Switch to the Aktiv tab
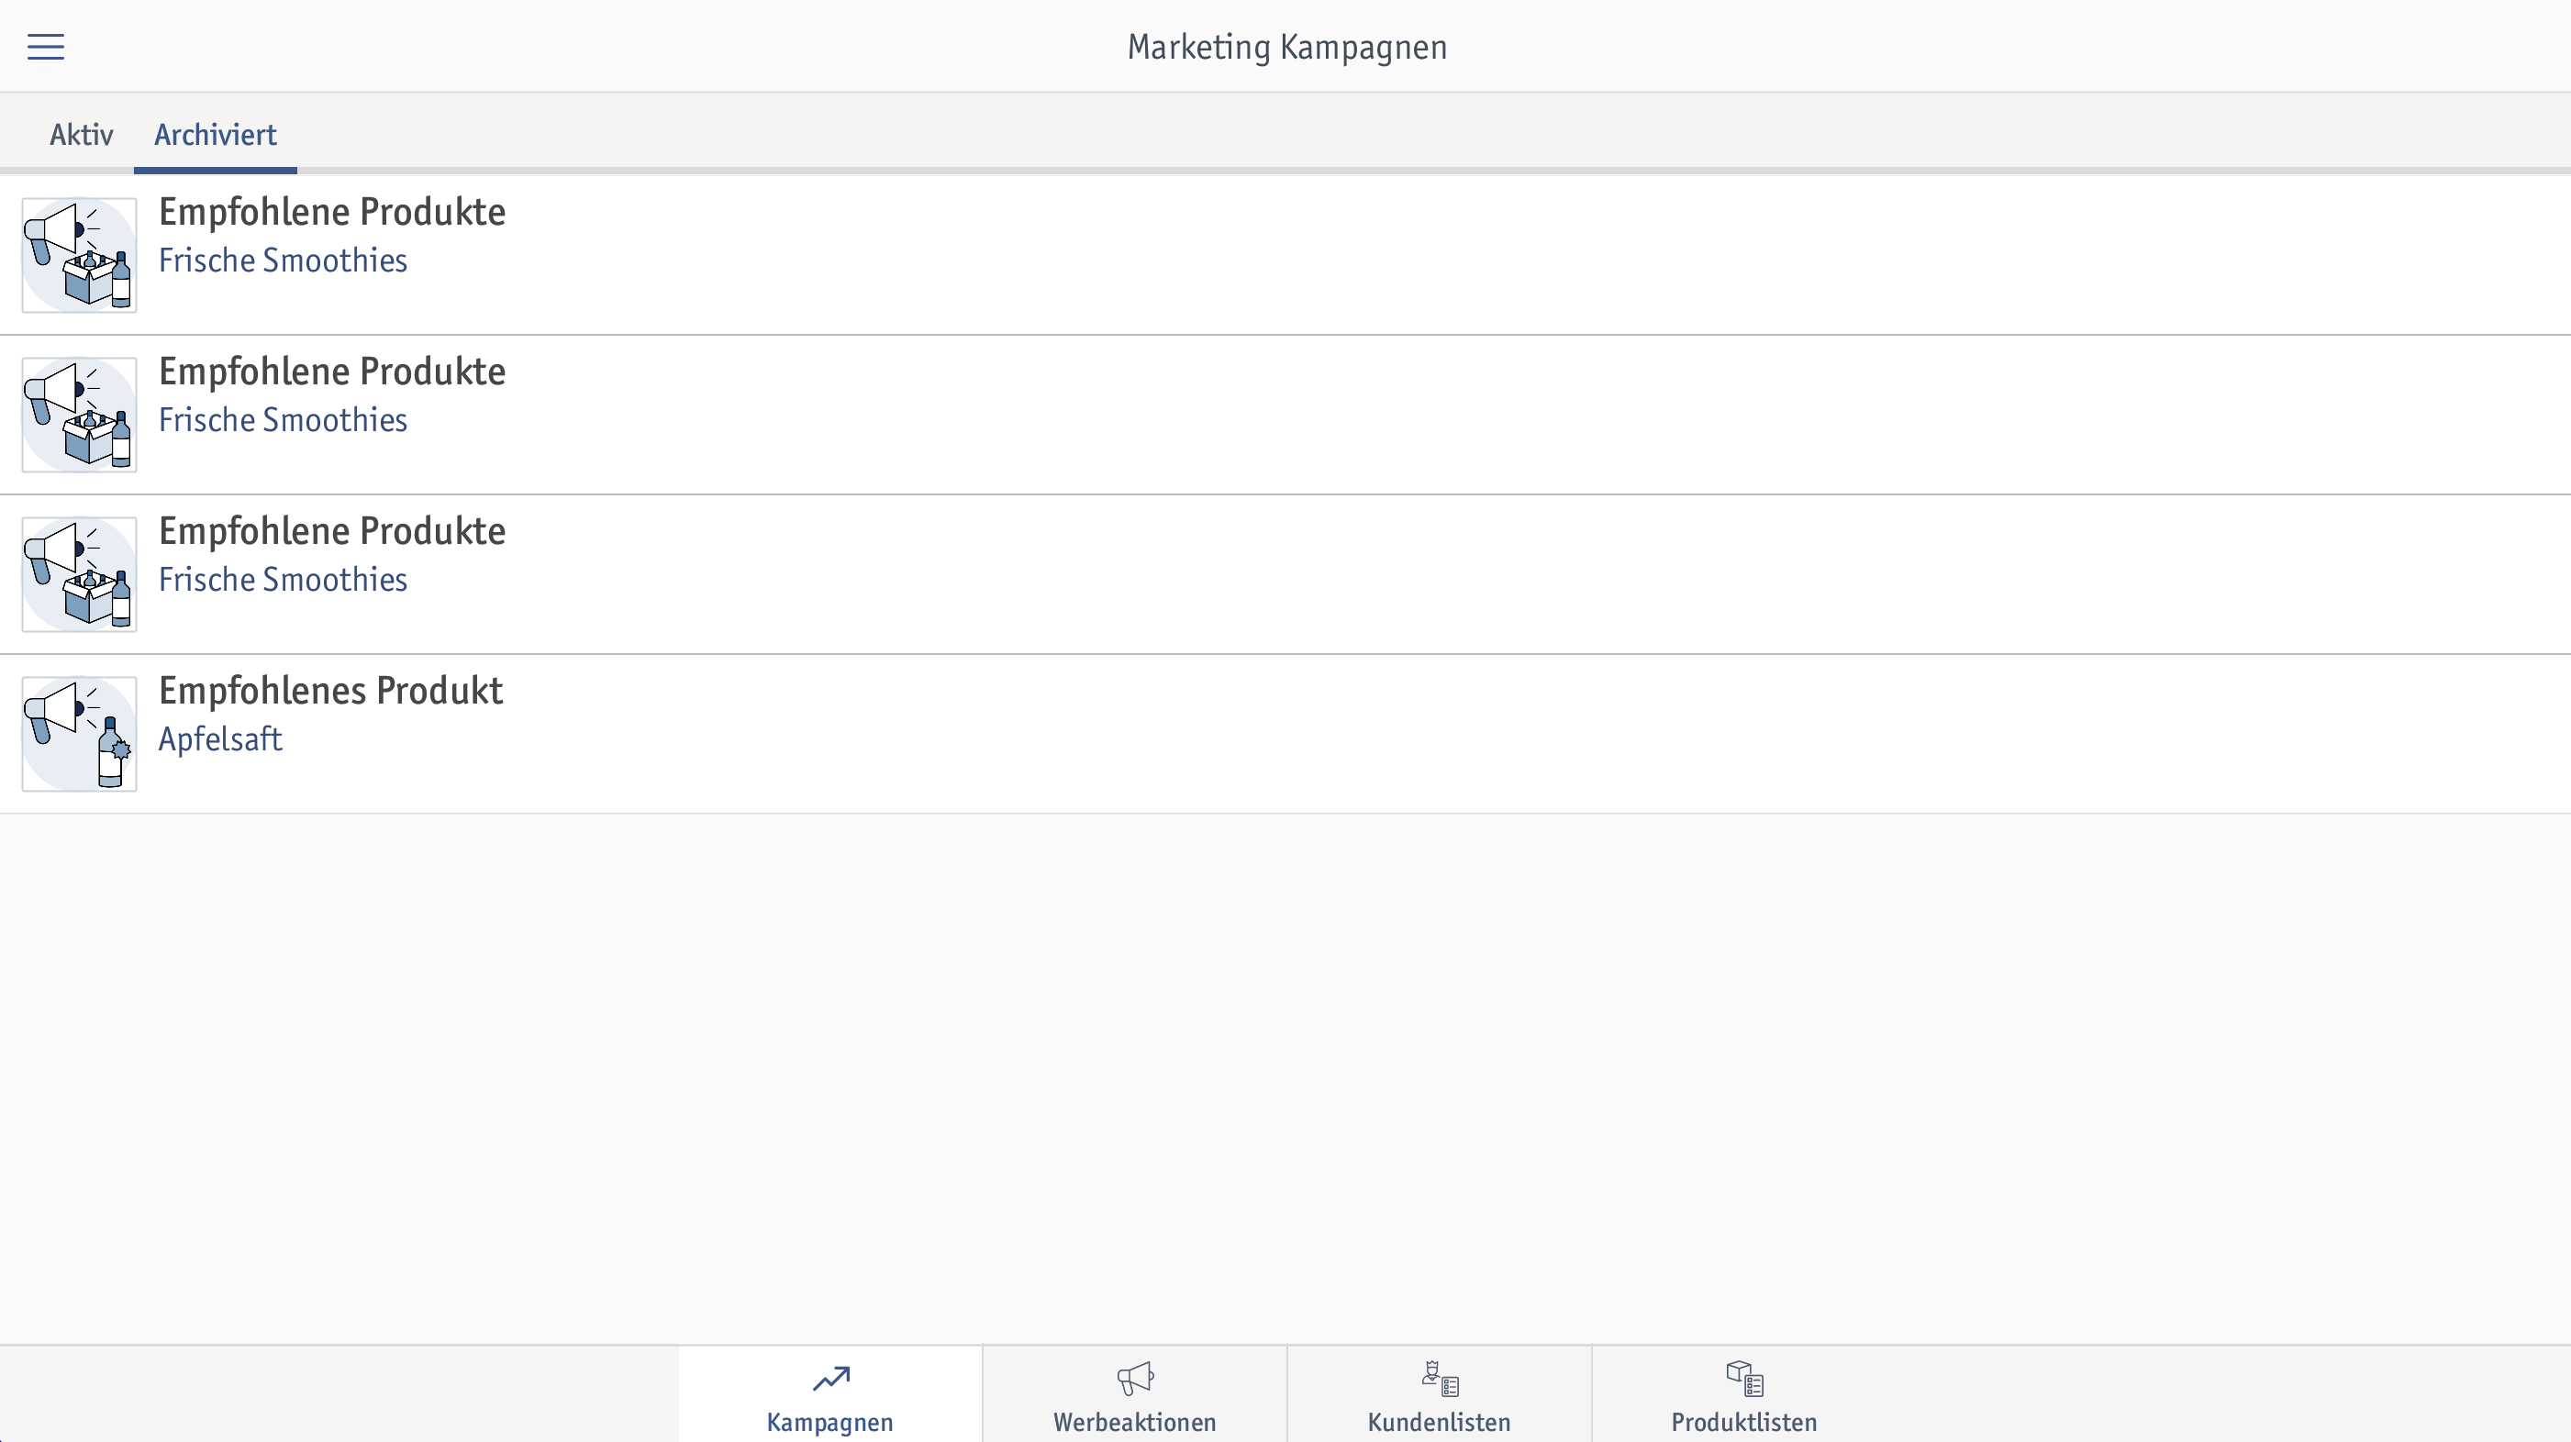This screenshot has height=1442, width=2571. (x=82, y=135)
